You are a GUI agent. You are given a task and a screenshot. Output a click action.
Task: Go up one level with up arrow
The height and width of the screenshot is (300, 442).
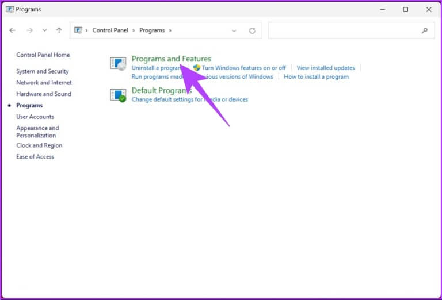pyautogui.click(x=59, y=30)
